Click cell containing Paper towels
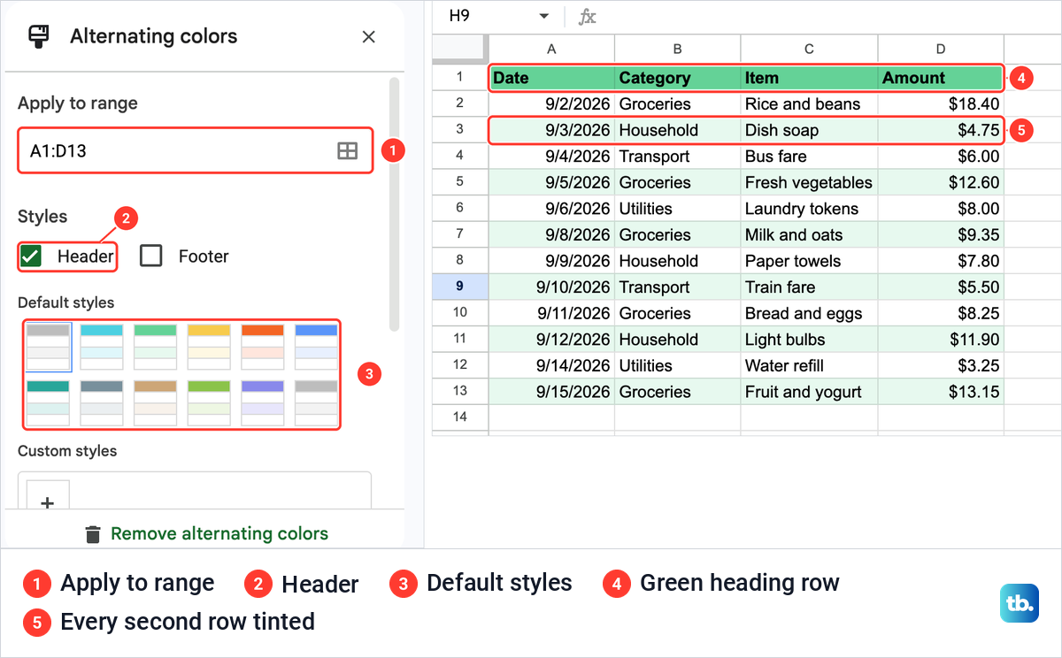 pyautogui.click(x=809, y=261)
